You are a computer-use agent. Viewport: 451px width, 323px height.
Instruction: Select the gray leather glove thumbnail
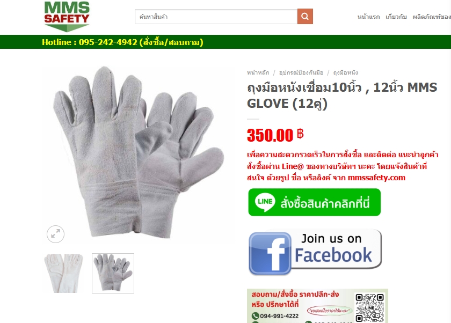click(113, 273)
